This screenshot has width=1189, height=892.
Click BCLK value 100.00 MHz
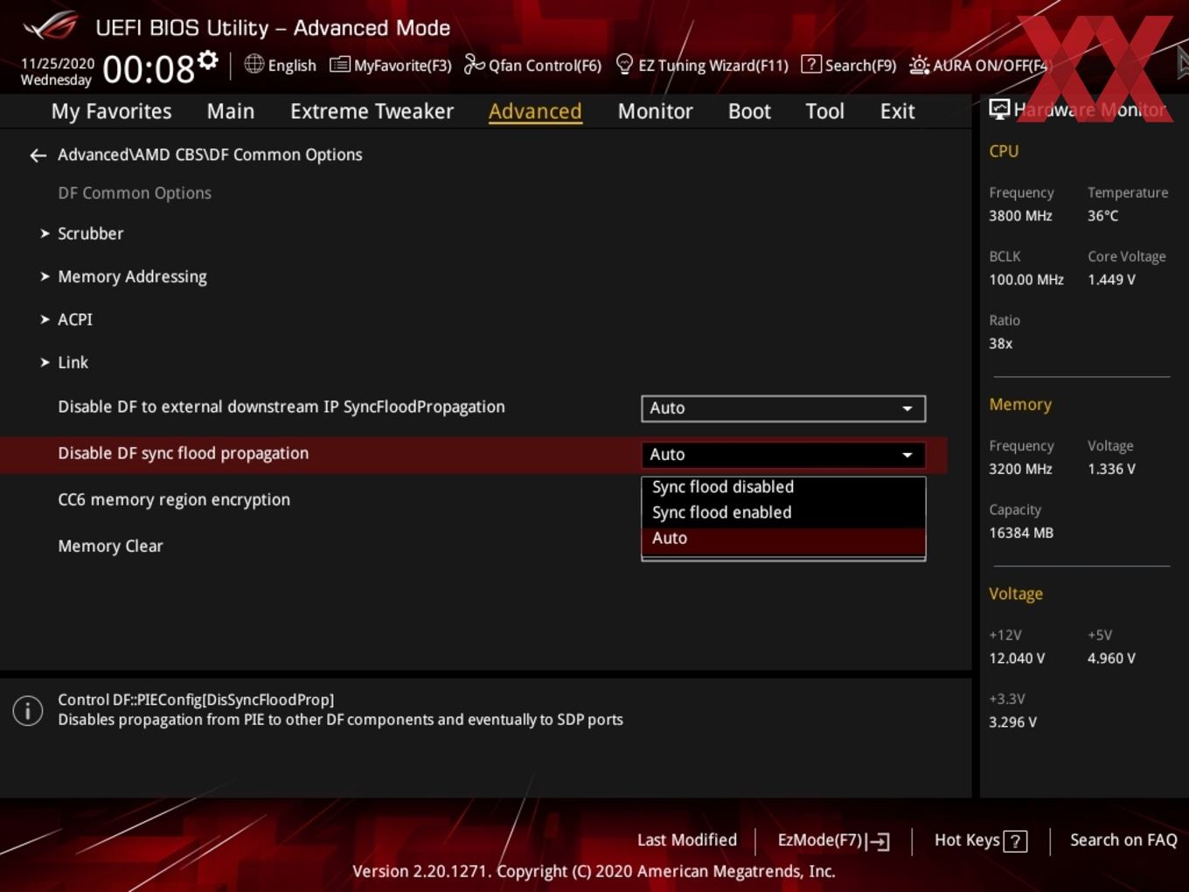pos(1026,280)
